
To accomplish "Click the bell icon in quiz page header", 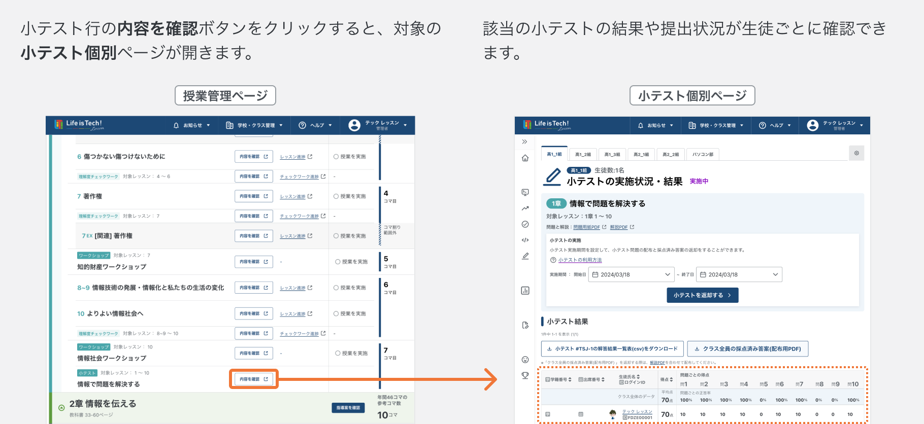I will (x=641, y=125).
